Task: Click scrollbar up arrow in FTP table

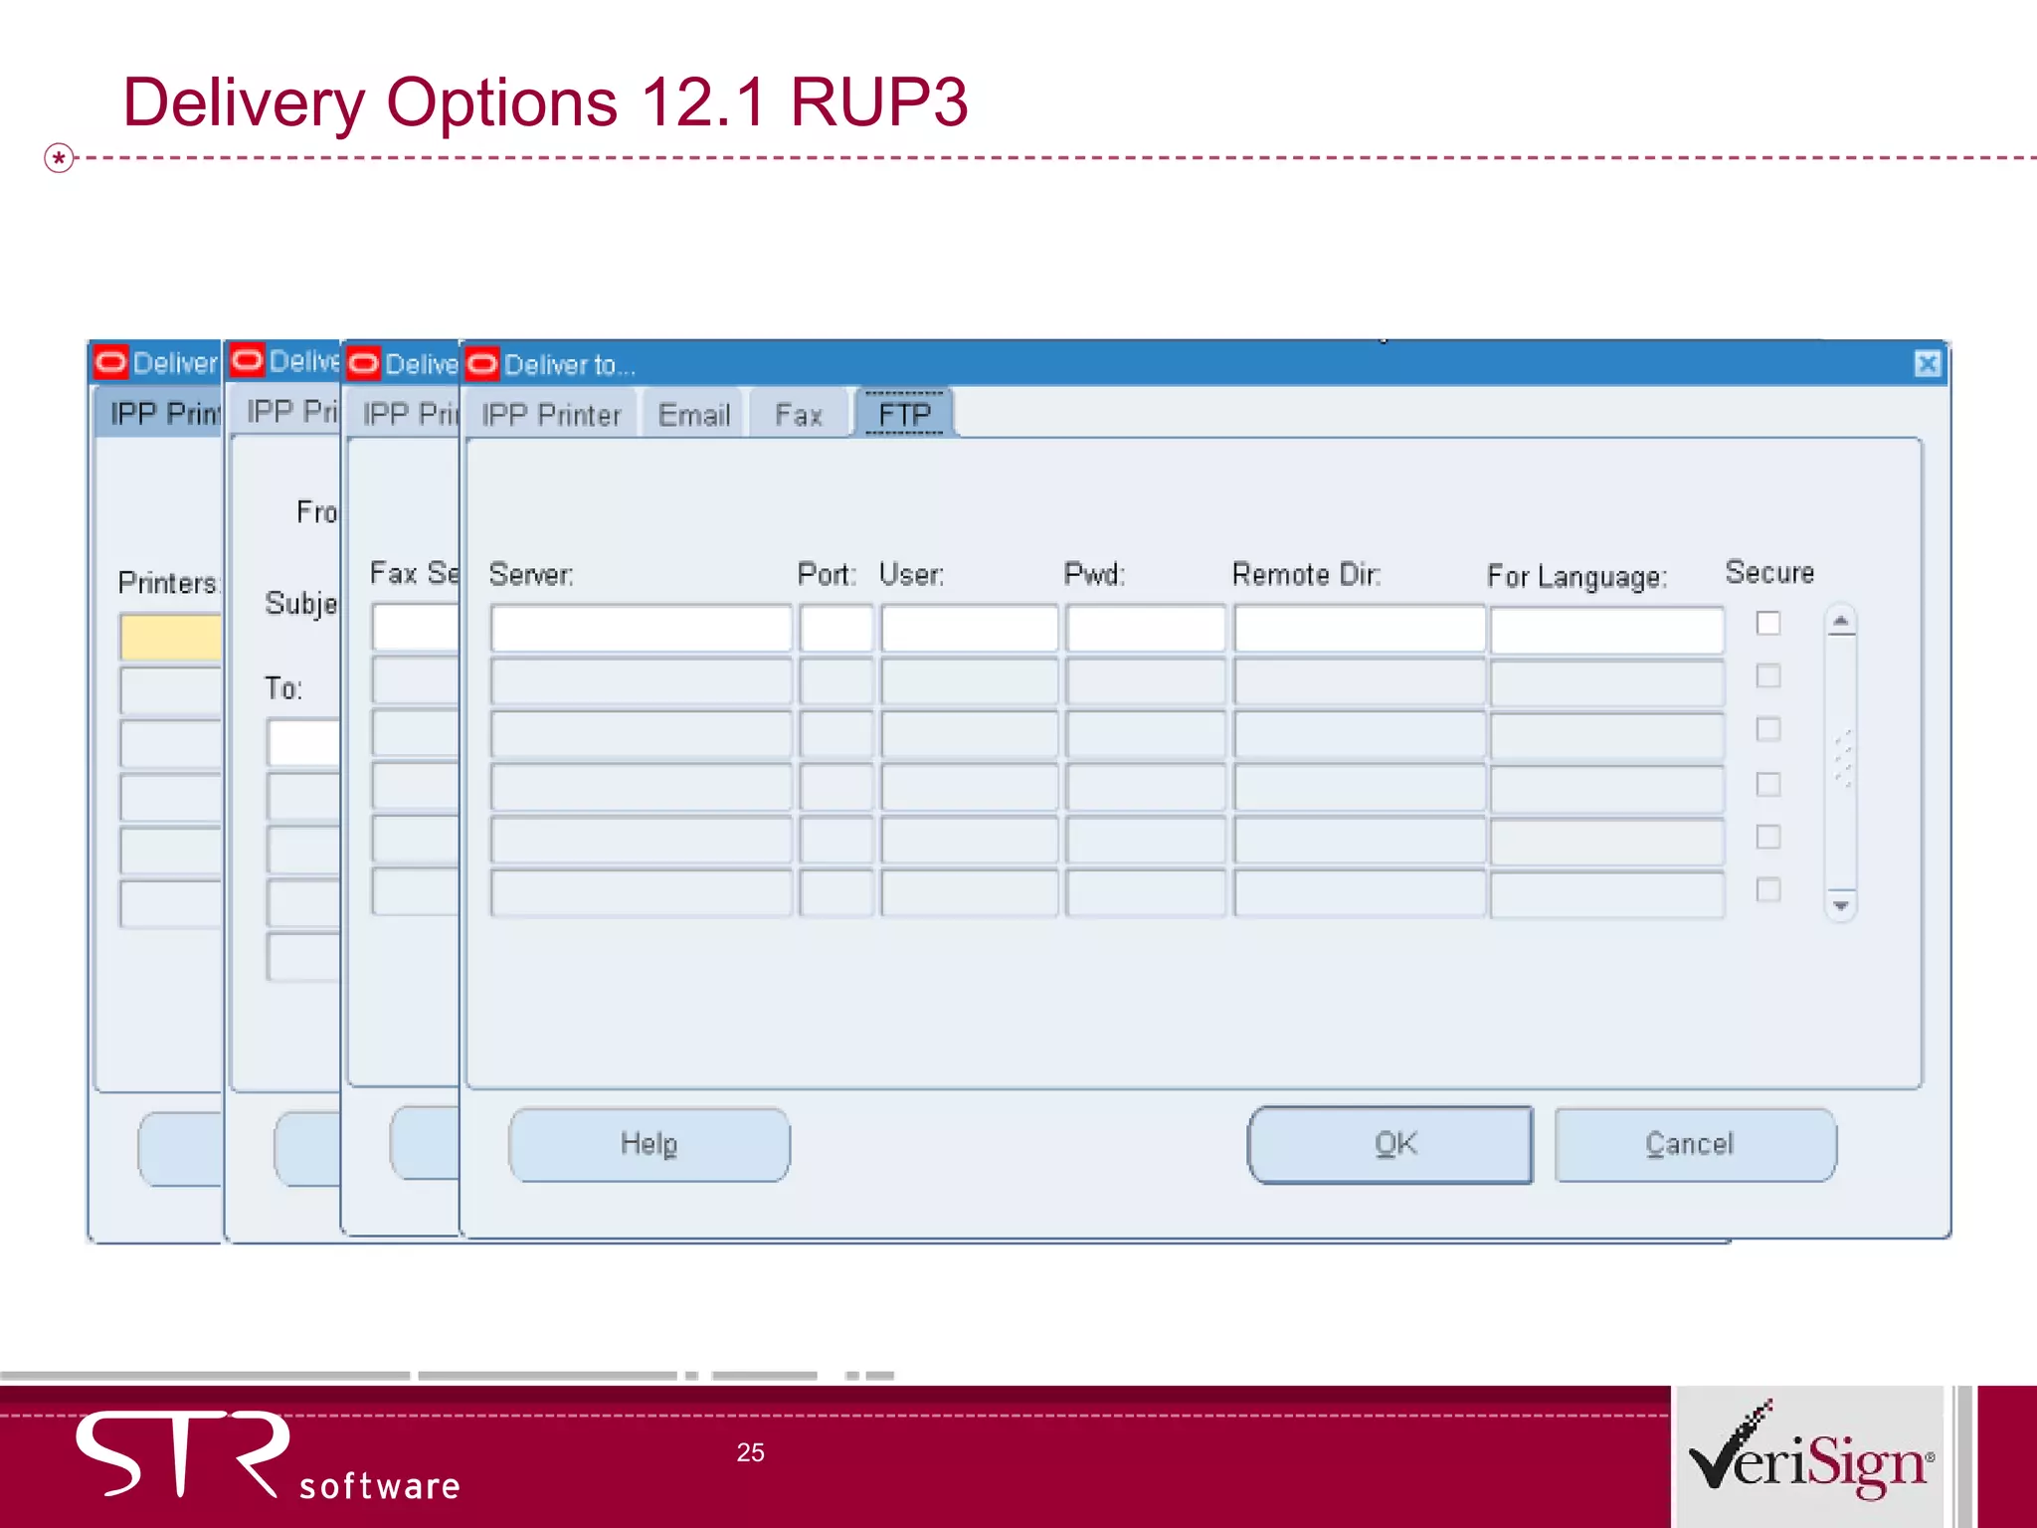Action: click(1841, 622)
